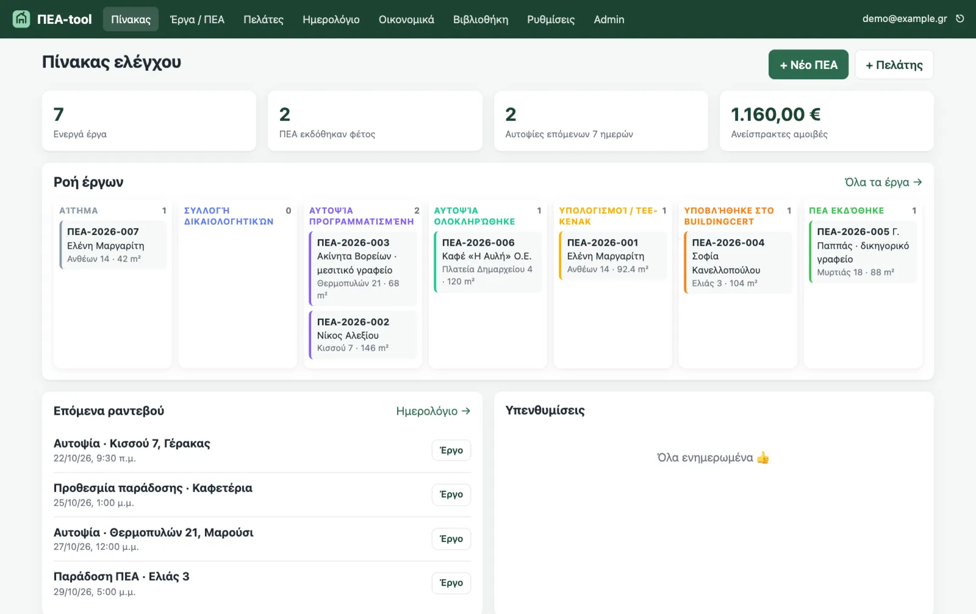Add a client with the + Πελάτης button
Image resolution: width=976 pixels, height=614 pixels.
[894, 65]
